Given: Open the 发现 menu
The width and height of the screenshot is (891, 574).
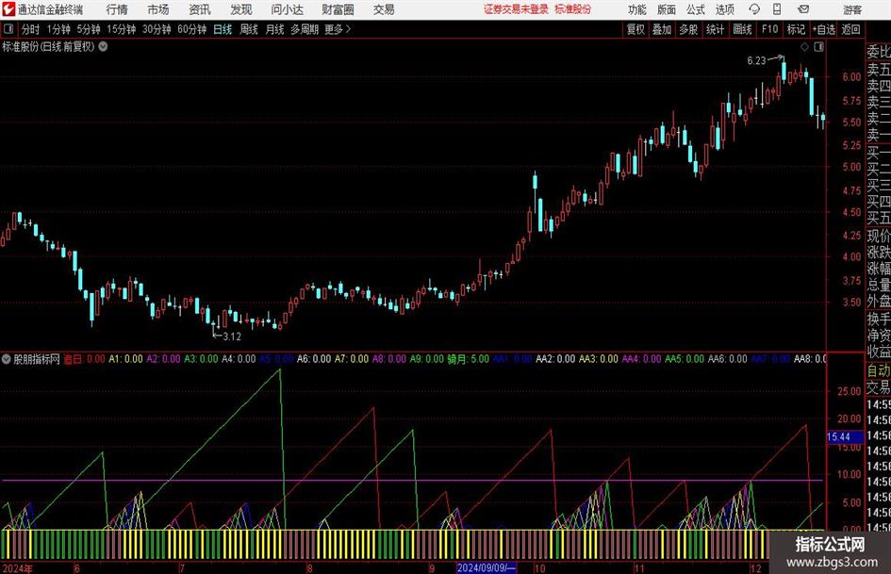Looking at the screenshot, I should (241, 9).
